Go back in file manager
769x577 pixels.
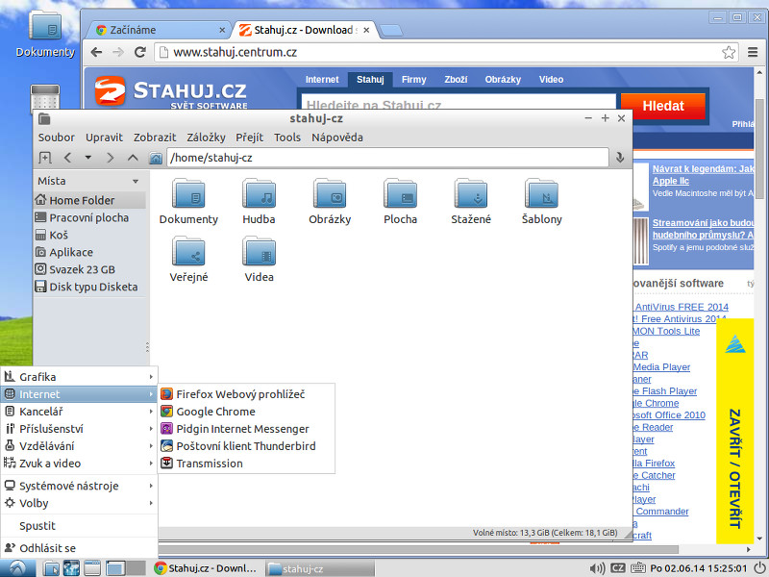point(67,158)
